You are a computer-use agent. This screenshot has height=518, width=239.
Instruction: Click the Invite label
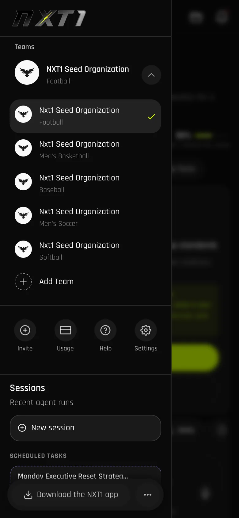[x=25, y=348]
